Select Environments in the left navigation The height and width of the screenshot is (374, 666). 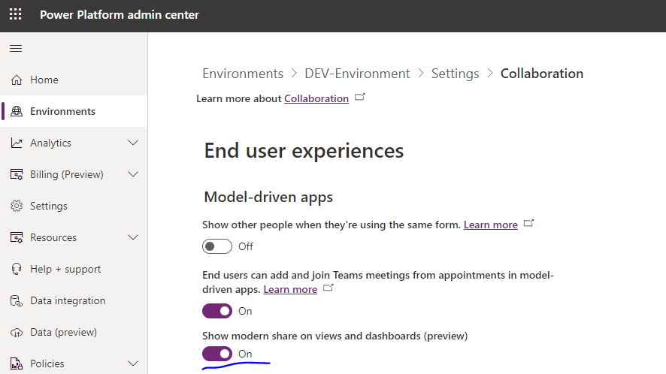click(62, 111)
